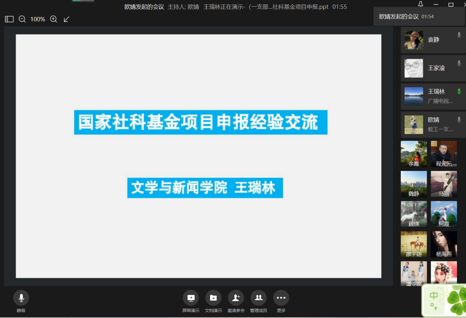The width and height of the screenshot is (466, 318).
Task: Mute your microphone with 静音 button
Action: pyautogui.click(x=21, y=298)
